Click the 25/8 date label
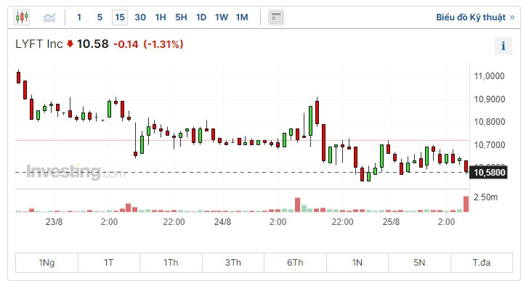 pyautogui.click(x=391, y=222)
